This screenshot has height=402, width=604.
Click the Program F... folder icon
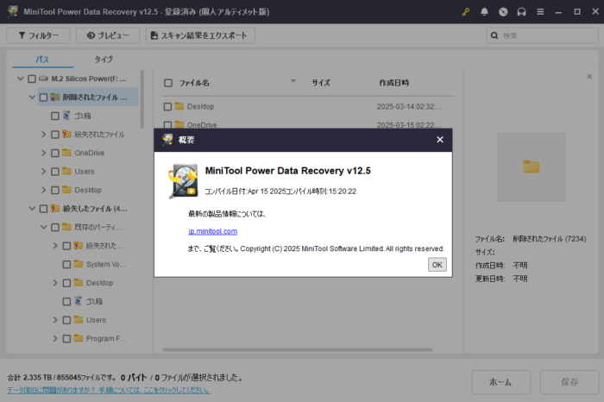(x=79, y=338)
